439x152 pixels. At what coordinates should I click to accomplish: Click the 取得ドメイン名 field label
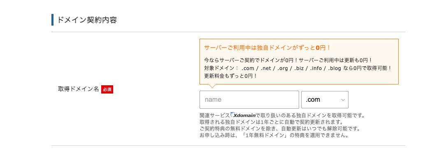(x=79, y=89)
